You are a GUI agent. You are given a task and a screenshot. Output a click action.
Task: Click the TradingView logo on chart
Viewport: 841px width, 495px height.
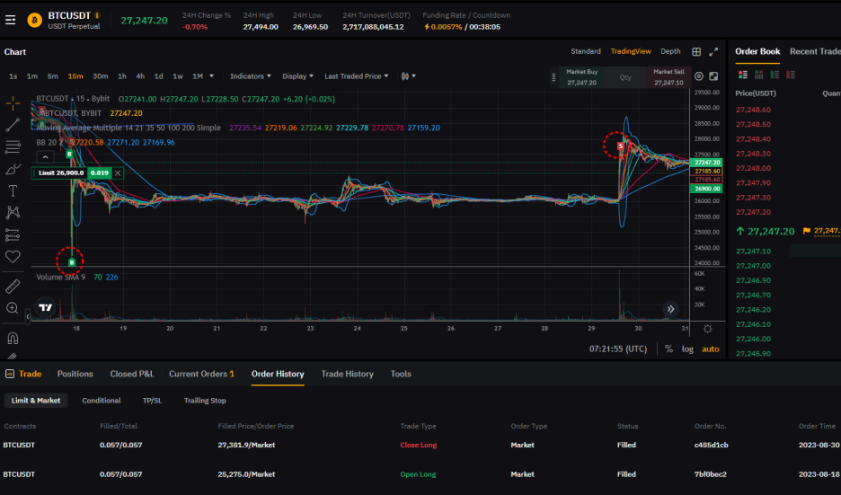46,307
